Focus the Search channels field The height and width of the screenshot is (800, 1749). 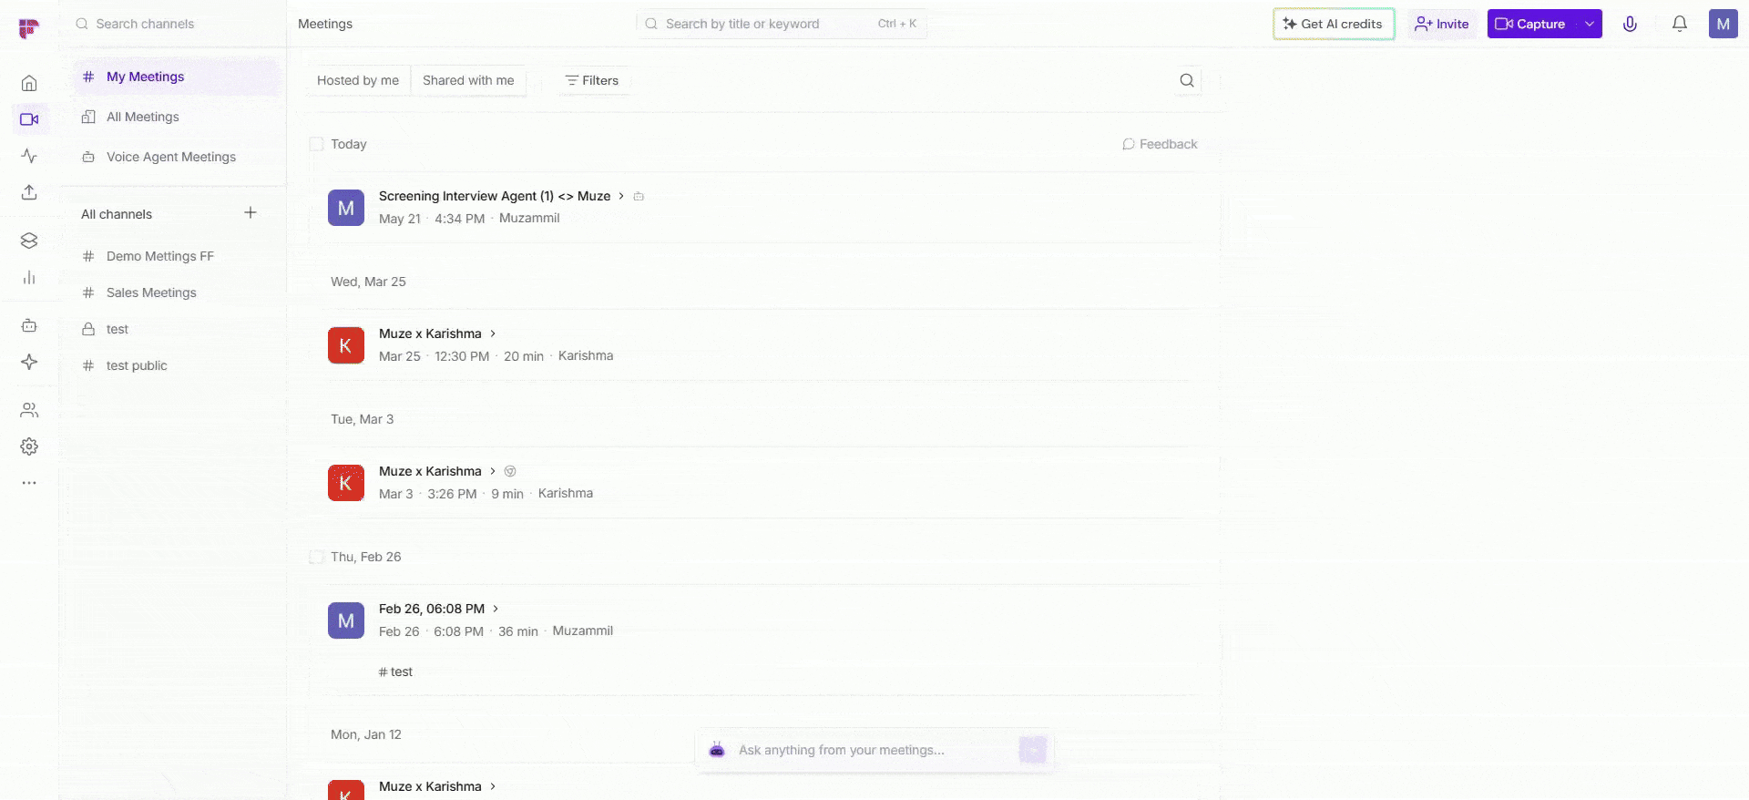pos(173,24)
